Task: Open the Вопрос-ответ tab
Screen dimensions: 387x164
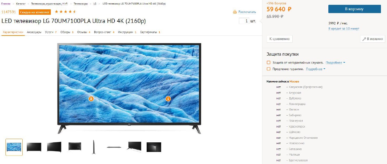Action: tap(104, 32)
